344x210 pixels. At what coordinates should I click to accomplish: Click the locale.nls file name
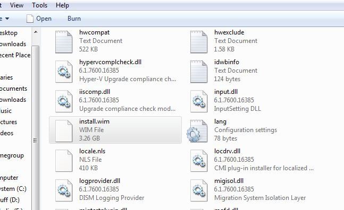tap(93, 151)
